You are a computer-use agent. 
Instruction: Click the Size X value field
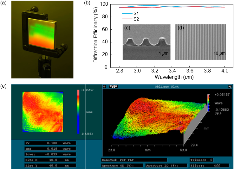(x=50, y=160)
